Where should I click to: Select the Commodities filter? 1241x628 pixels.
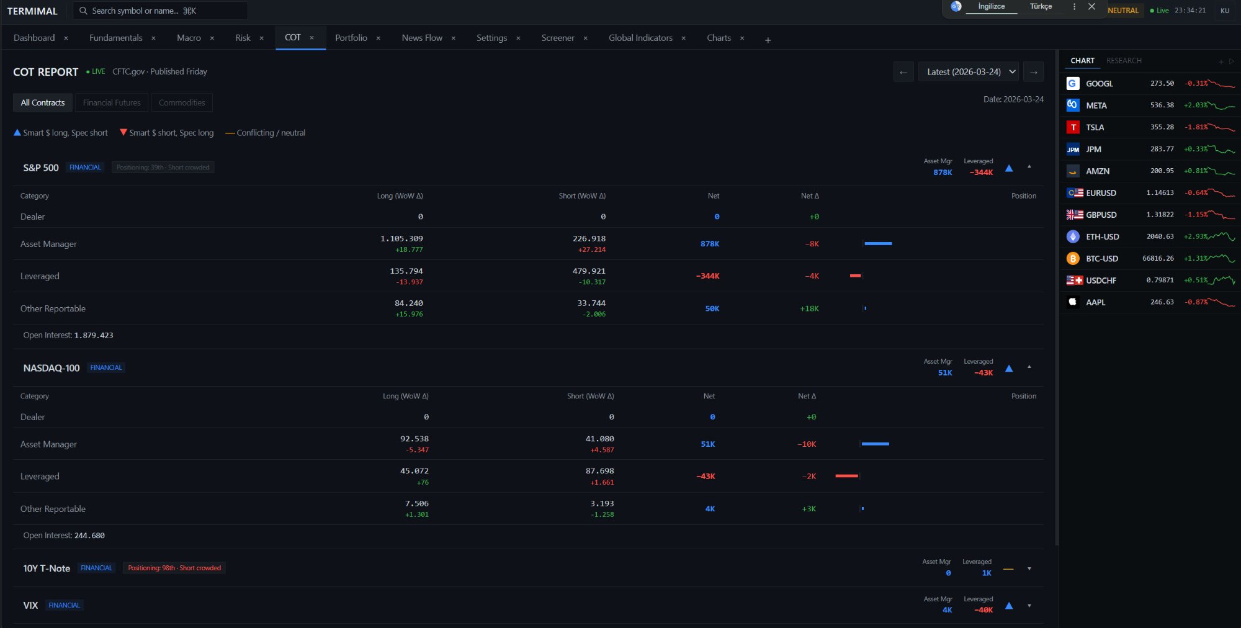182,102
